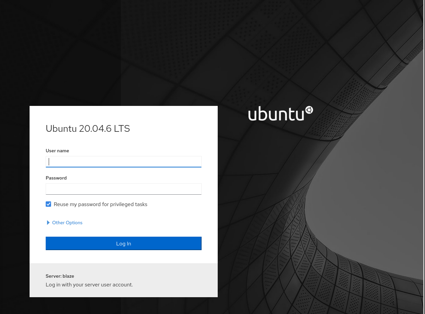This screenshot has height=314, width=425.
Task: Click the blue disclosure triangle beside Other Options
Action: (48, 223)
